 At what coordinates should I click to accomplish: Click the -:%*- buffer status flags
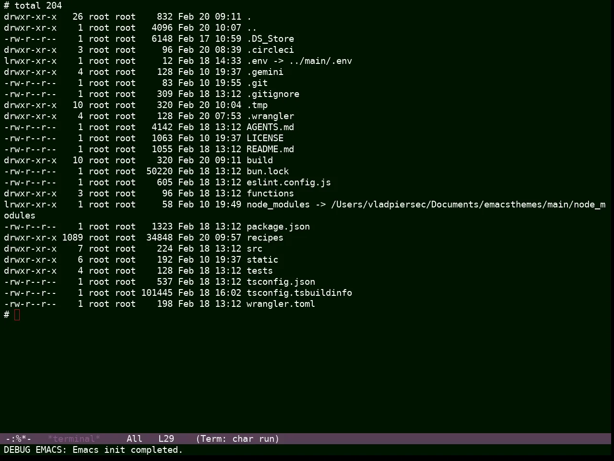(18, 439)
